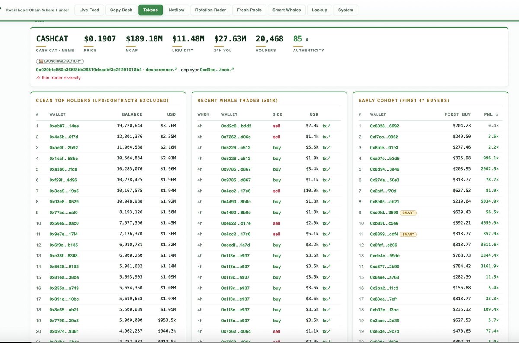This screenshot has height=343, width=519.
Task: Open tx link for the $10.0k sell
Action: [327, 191]
